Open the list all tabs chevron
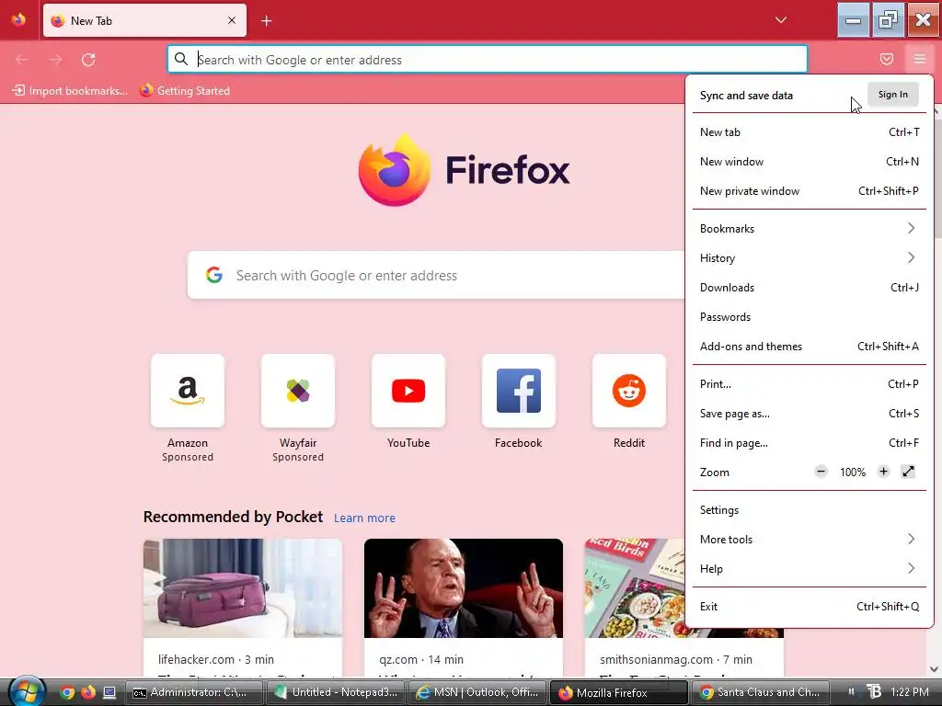942x706 pixels. [780, 20]
